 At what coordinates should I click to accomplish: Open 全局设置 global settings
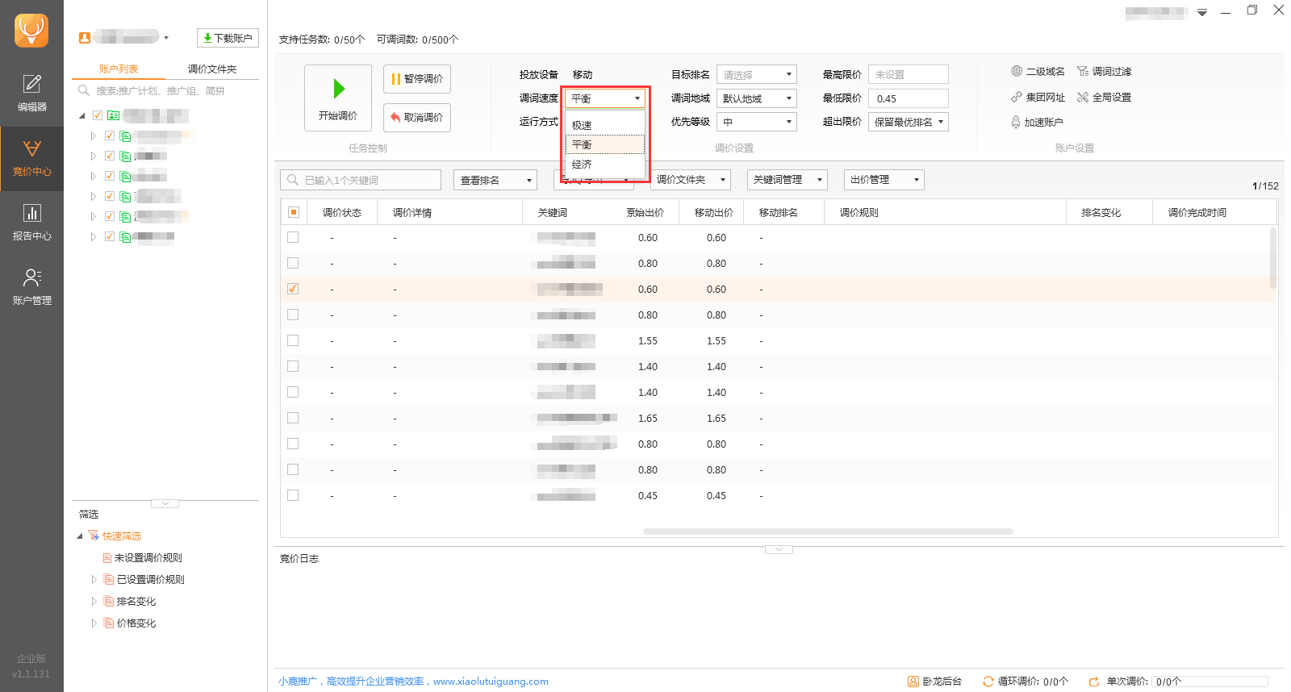[1104, 98]
